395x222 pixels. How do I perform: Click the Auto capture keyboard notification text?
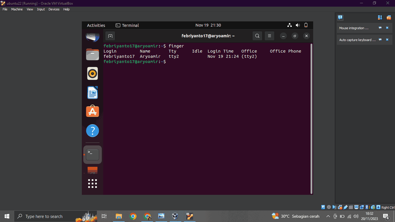[357, 40]
